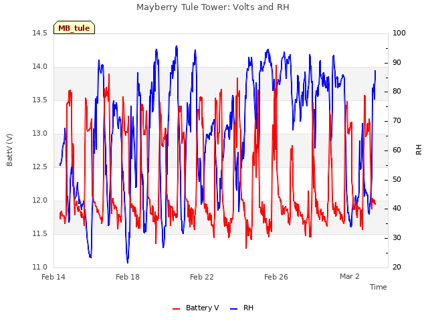Click the 70 right axis value
The image size is (428, 321).
coord(397,120)
